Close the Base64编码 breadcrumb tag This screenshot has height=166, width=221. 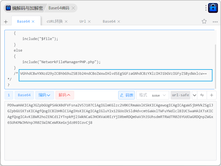pos(73,8)
